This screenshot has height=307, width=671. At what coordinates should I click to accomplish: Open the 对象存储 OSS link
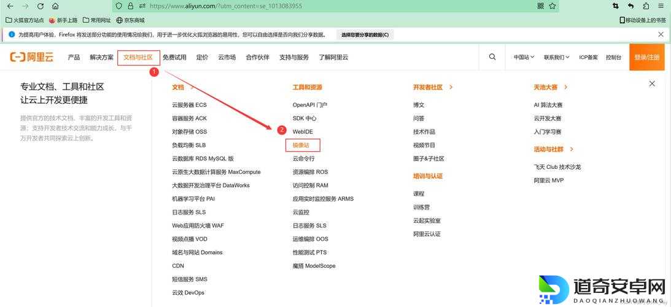click(x=190, y=131)
